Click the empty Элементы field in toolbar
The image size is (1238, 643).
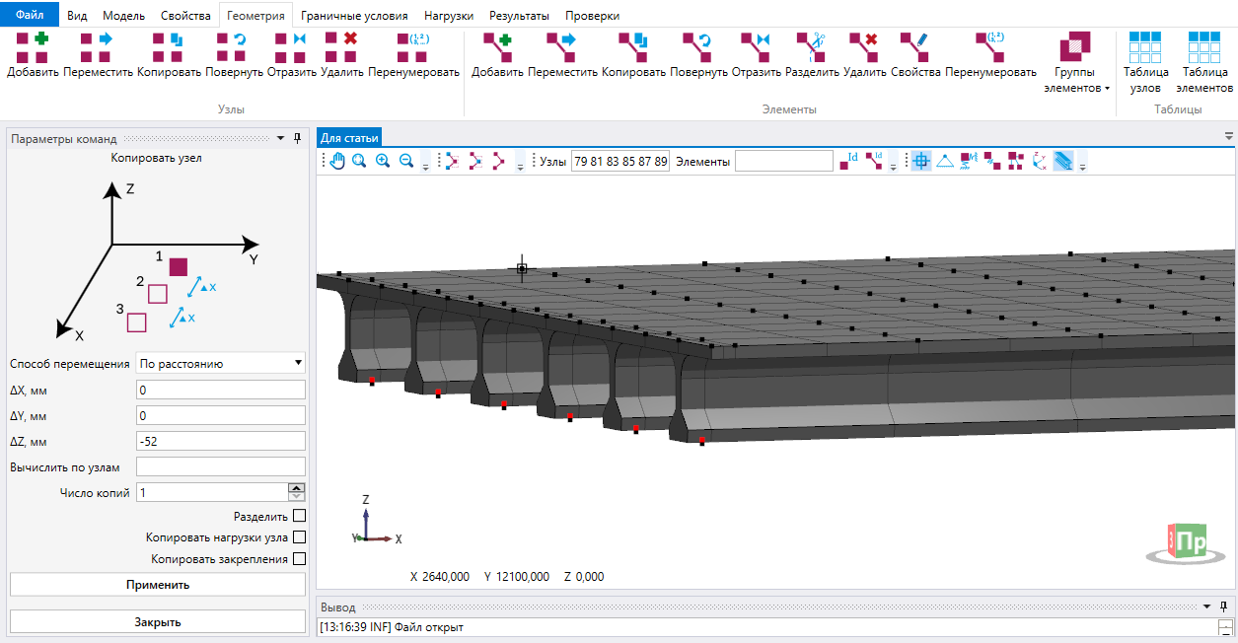point(784,162)
